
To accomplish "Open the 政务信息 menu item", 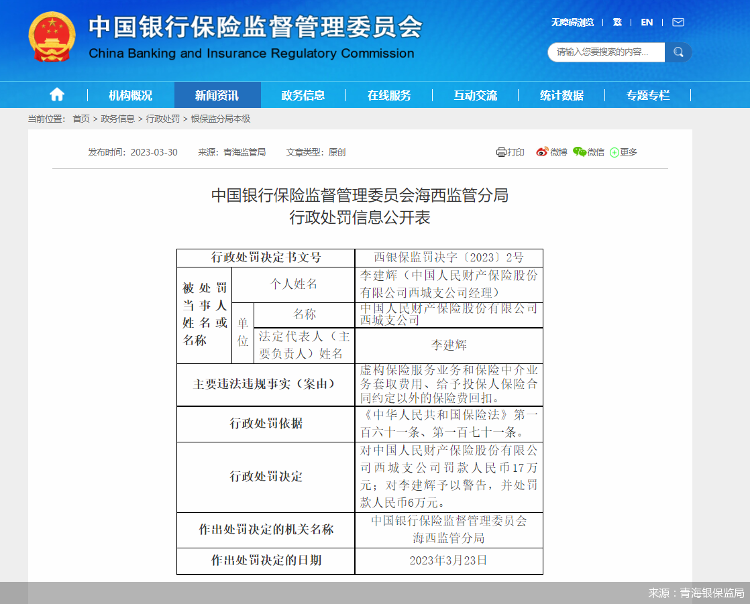I will [x=303, y=95].
